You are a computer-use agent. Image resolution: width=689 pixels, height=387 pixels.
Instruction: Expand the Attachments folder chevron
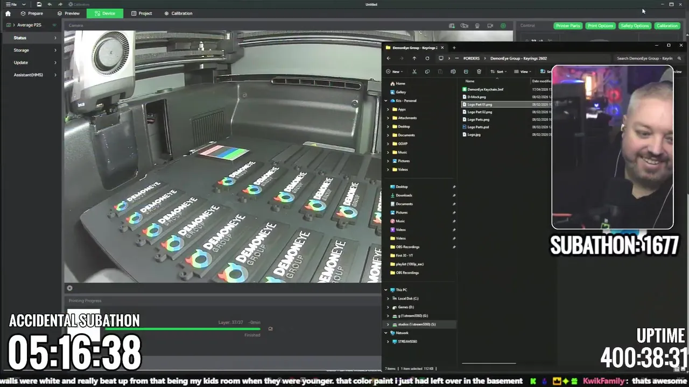(x=388, y=118)
